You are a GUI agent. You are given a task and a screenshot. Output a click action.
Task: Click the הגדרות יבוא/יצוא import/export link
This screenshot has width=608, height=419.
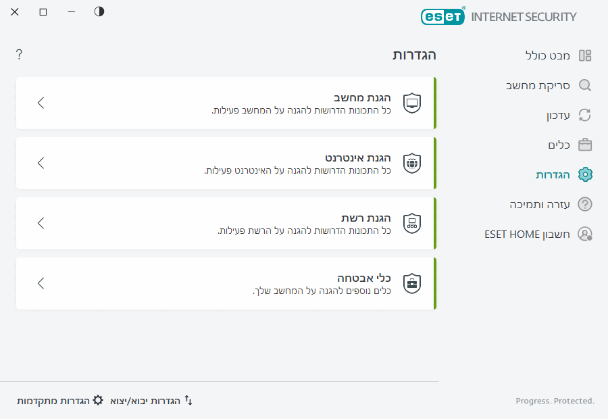pos(151,401)
